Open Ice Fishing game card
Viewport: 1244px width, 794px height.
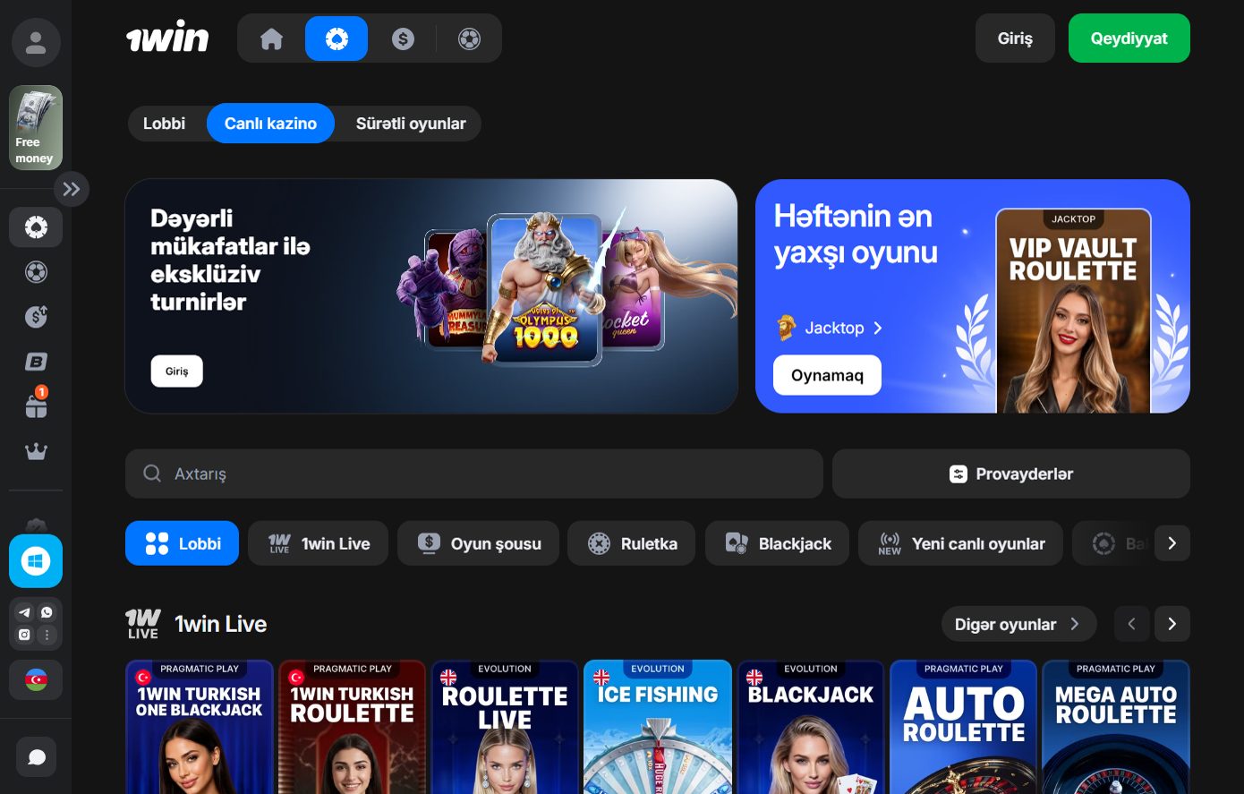coord(658,727)
